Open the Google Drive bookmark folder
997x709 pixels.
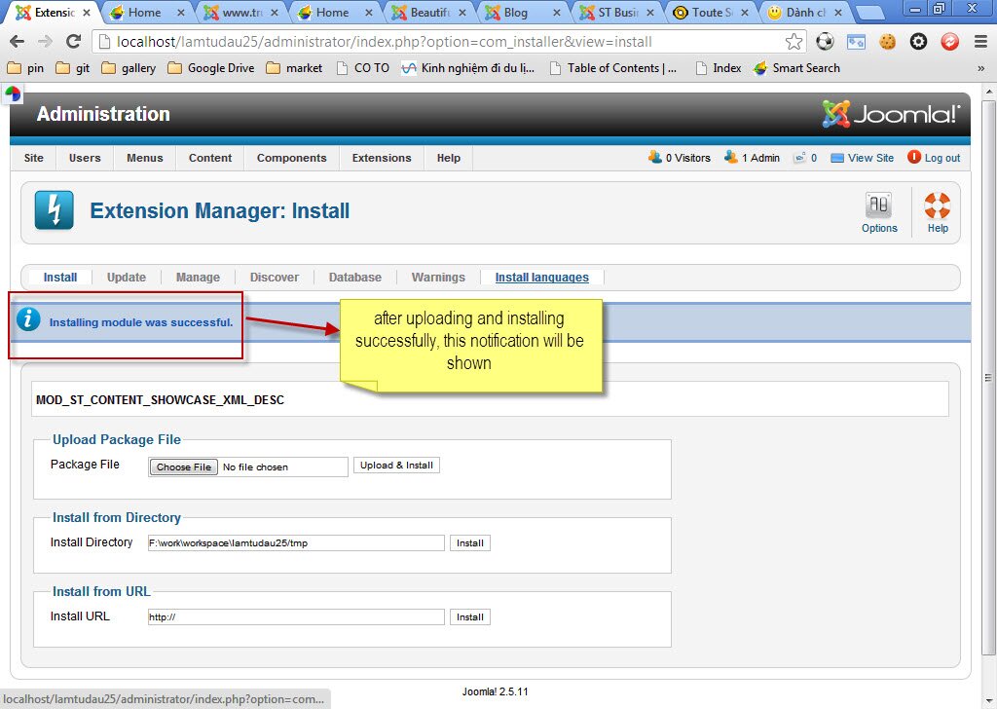[x=211, y=68]
